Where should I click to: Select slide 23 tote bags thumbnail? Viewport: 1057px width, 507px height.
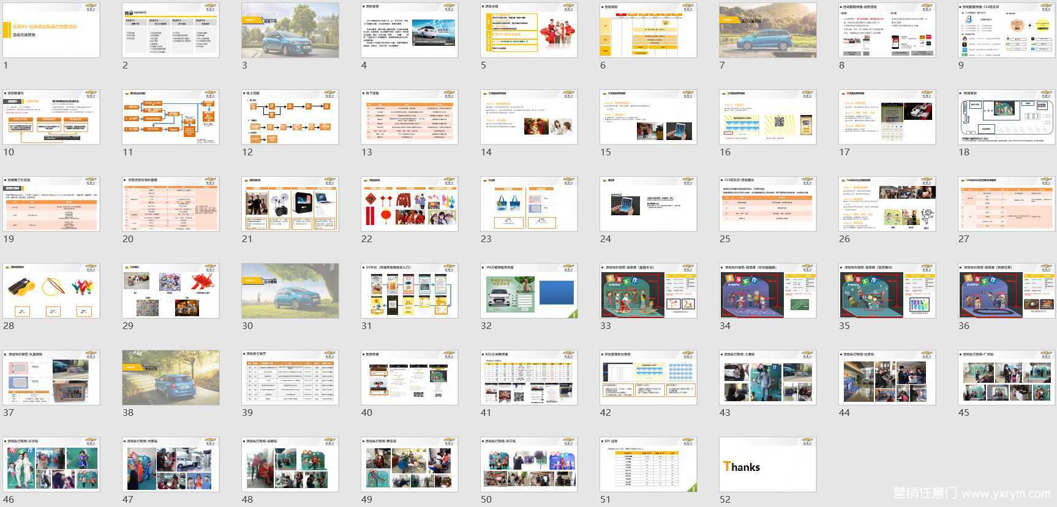pyautogui.click(x=529, y=204)
